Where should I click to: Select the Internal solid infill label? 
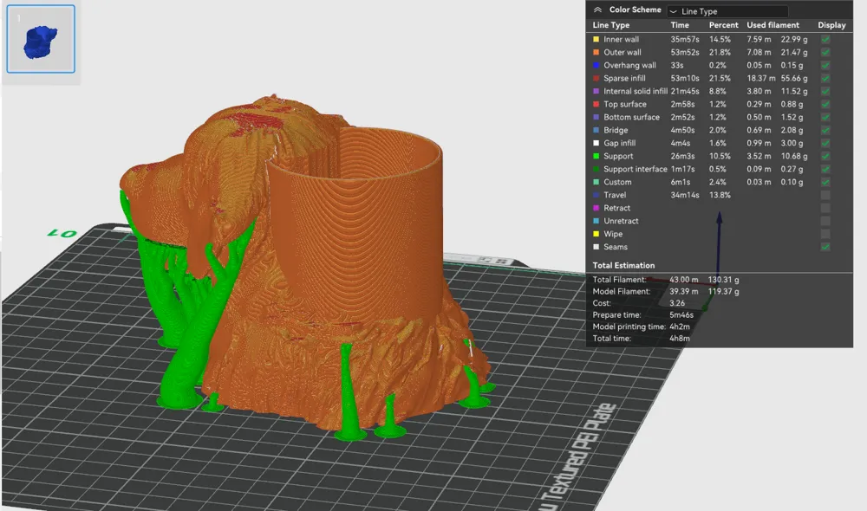coord(636,91)
